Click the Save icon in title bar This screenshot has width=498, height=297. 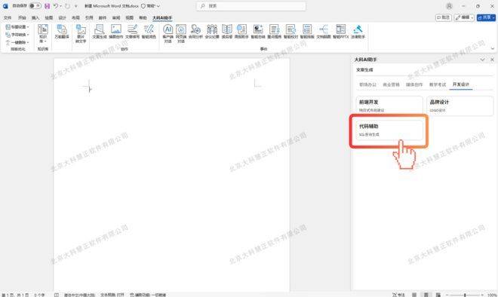[x=47, y=6]
